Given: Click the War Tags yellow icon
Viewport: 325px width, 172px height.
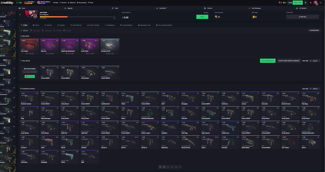Looking at the screenshot, I should click(253, 17).
